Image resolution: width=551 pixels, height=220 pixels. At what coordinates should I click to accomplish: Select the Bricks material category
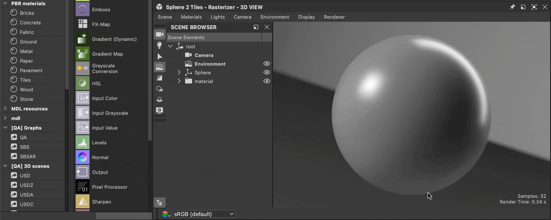[x=27, y=13]
